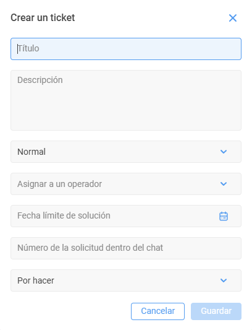Image resolution: width=252 pixels, height=330 pixels.
Task: Click the chevron beside Asignar a un operador
Action: pyautogui.click(x=224, y=184)
